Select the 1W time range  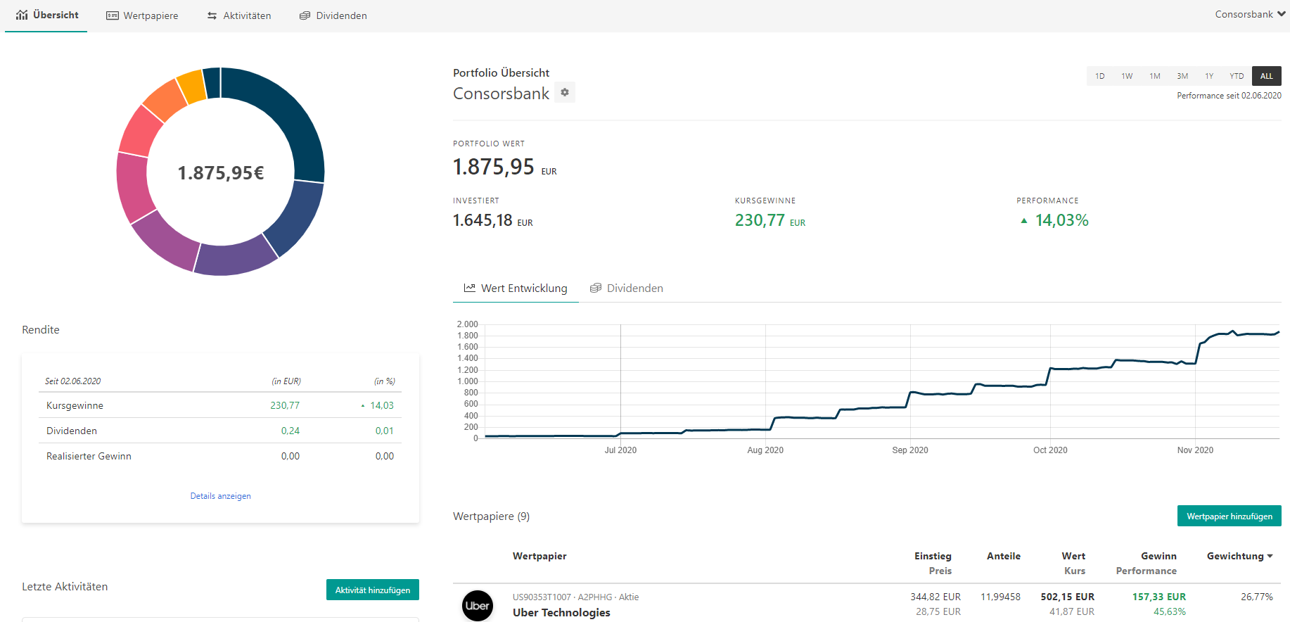1127,76
